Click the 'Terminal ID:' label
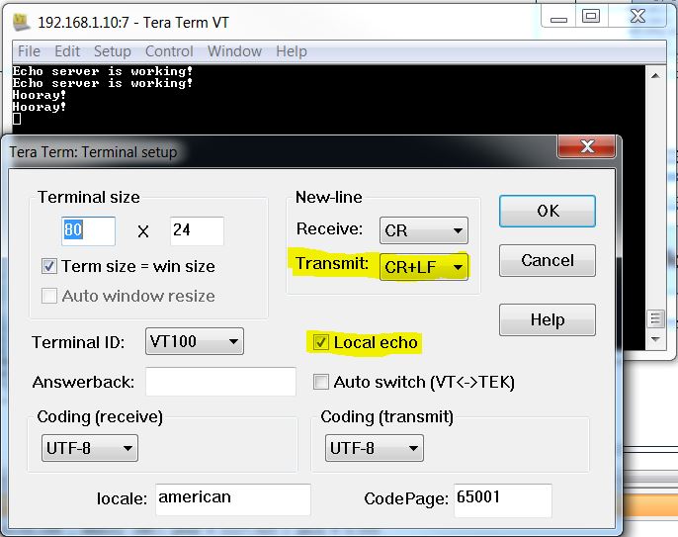This screenshot has height=537, width=678. pyautogui.click(x=78, y=343)
